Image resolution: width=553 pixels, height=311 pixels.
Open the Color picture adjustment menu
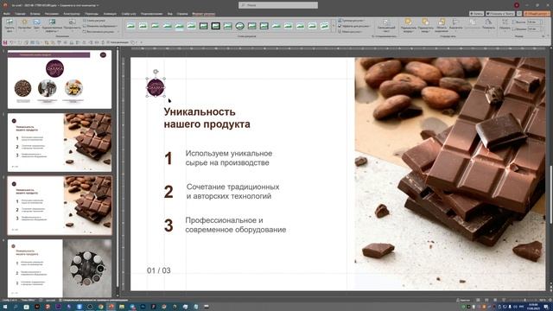pyautogui.click(x=36, y=25)
